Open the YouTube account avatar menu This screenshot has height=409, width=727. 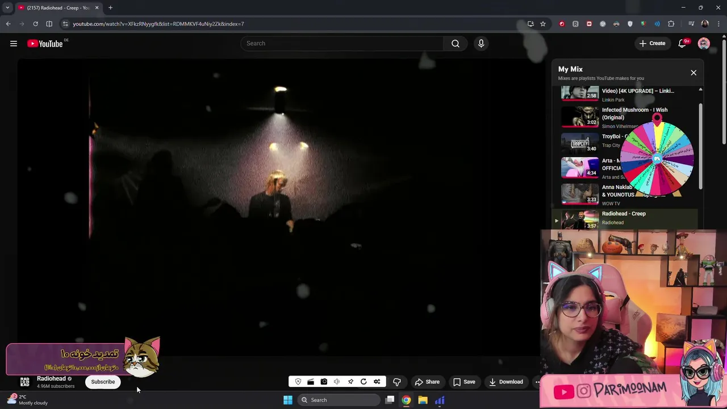tap(704, 43)
